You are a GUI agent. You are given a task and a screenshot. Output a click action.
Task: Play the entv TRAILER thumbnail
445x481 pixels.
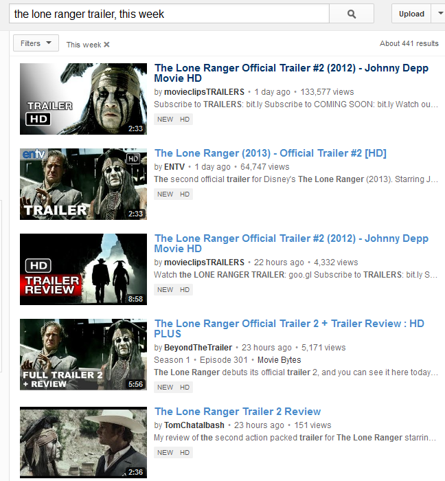[x=83, y=184]
